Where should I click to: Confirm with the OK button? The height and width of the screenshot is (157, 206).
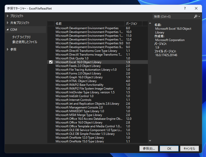pos(169,148)
